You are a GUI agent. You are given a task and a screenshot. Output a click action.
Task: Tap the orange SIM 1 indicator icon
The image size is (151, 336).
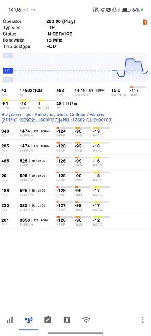(x=145, y=22)
